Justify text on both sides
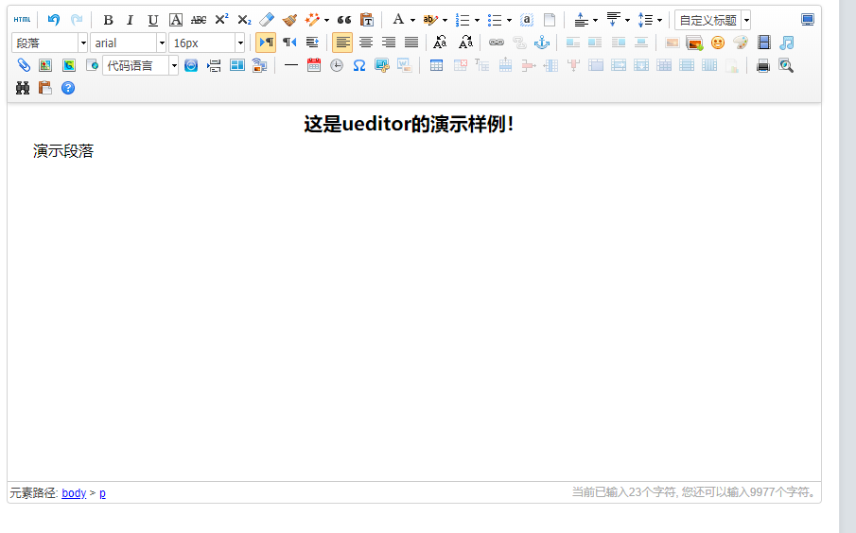The height and width of the screenshot is (533, 856). coord(411,43)
